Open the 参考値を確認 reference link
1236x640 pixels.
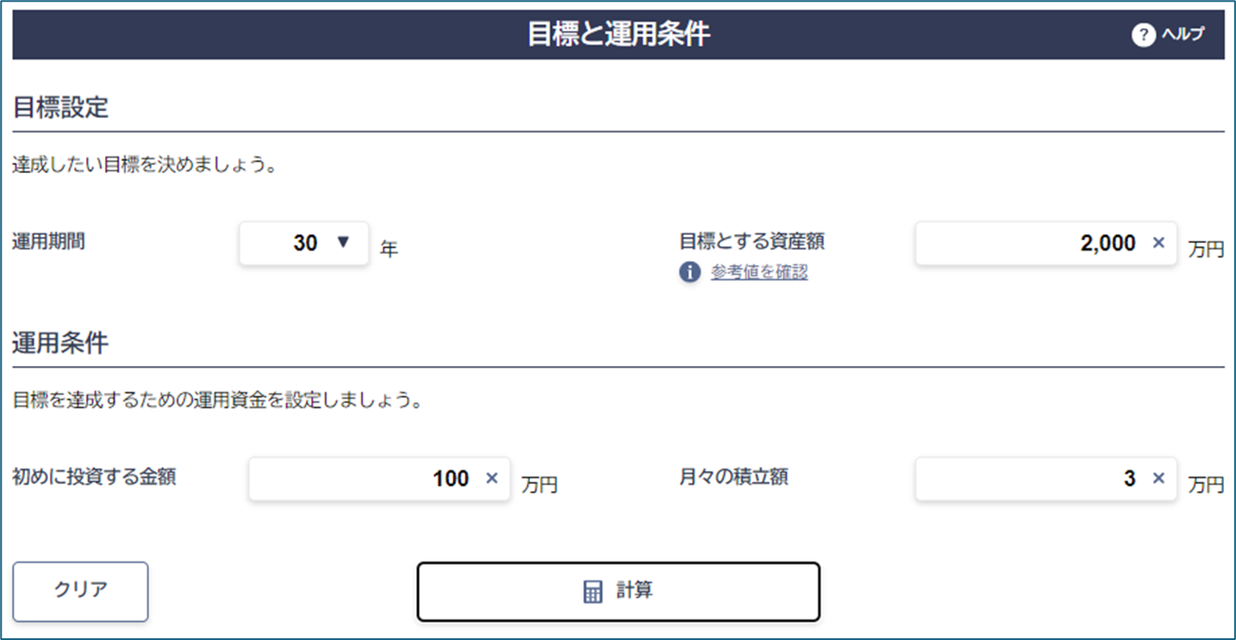pyautogui.click(x=758, y=271)
